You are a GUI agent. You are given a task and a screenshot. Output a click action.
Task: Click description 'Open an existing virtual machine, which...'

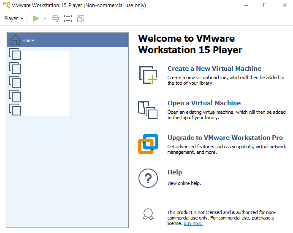pos(226,115)
